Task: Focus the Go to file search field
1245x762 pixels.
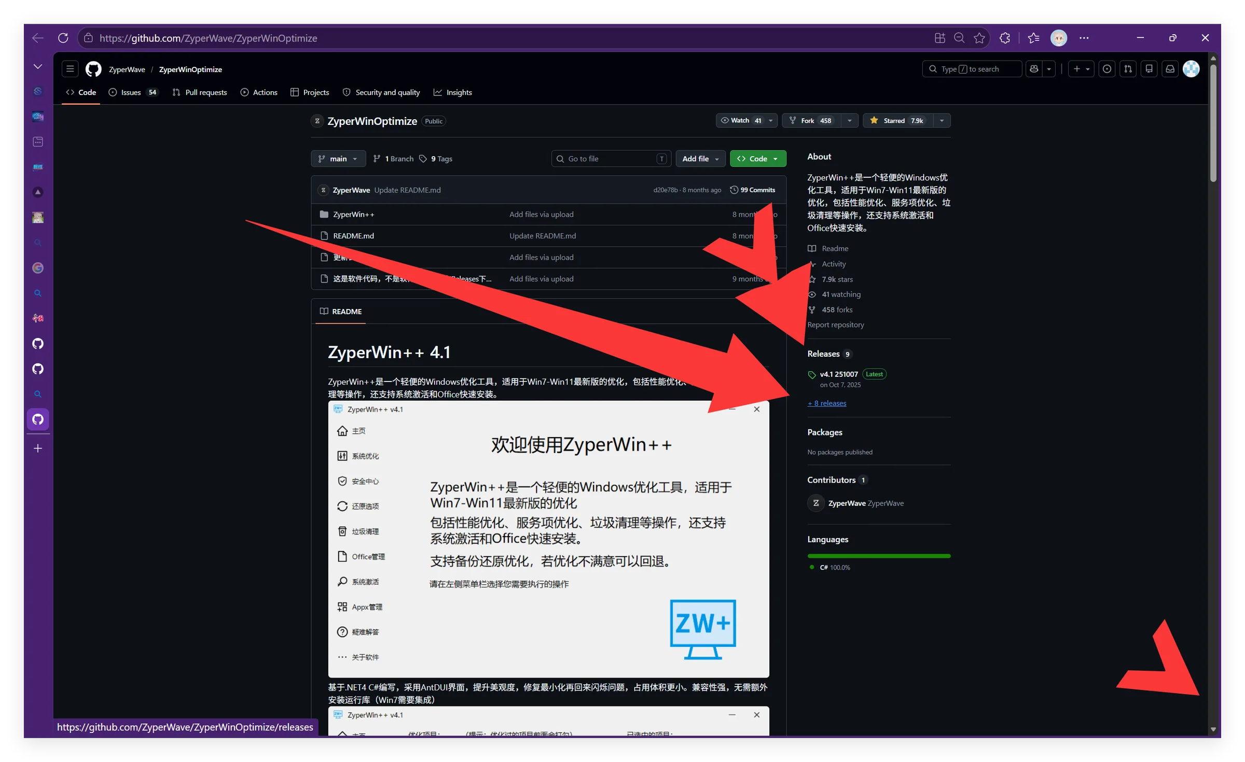Action: [611, 159]
